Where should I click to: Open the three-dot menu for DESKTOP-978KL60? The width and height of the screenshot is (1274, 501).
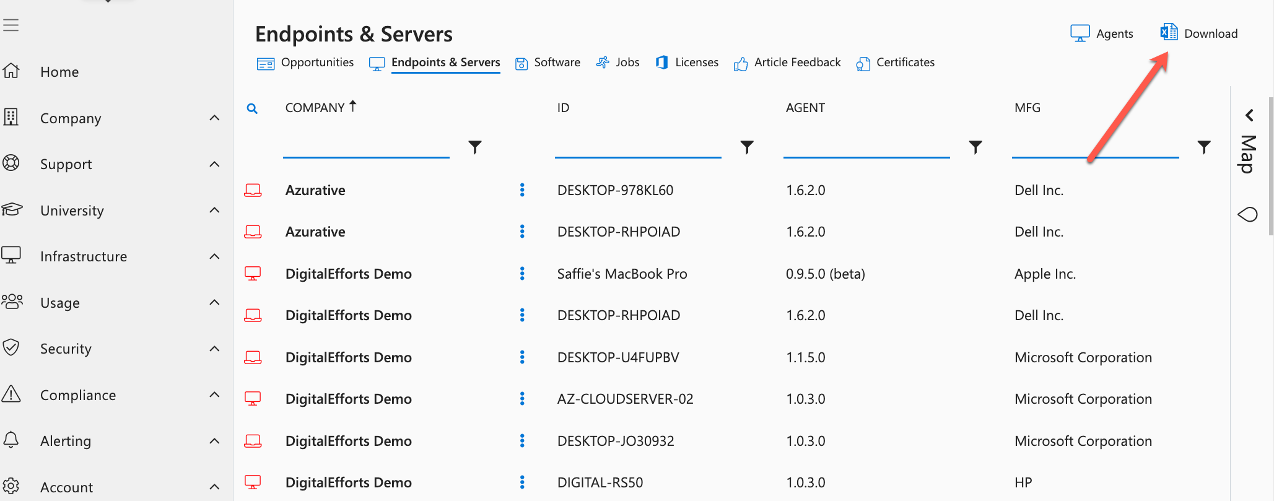(522, 190)
